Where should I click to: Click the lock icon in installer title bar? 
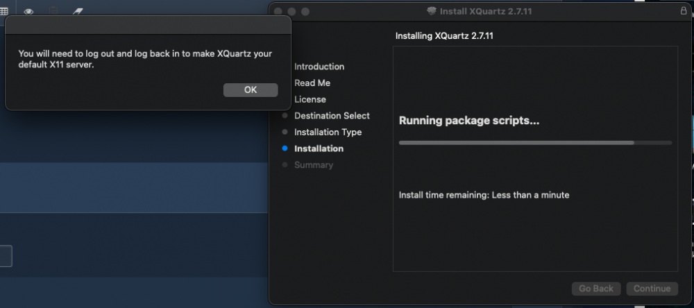tap(684, 11)
